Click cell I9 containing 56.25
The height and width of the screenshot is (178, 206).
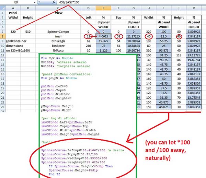[164, 41]
